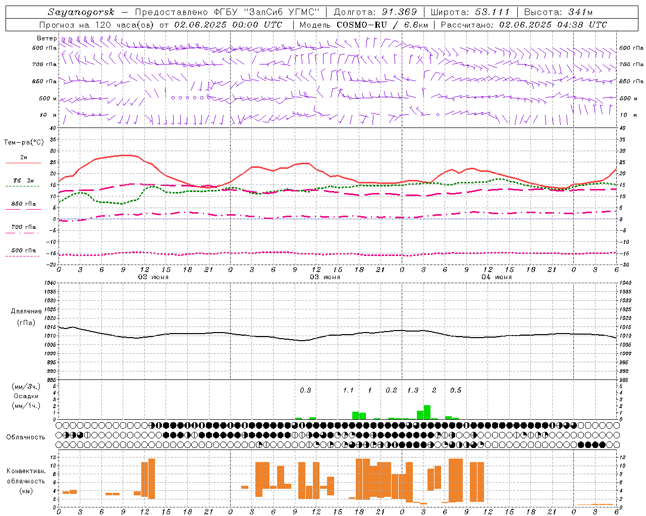646x516 pixels.
Task: Click 'Рассчитано: 02.06.2025 04:38 UTC' timestamp
Action: (x=524, y=25)
